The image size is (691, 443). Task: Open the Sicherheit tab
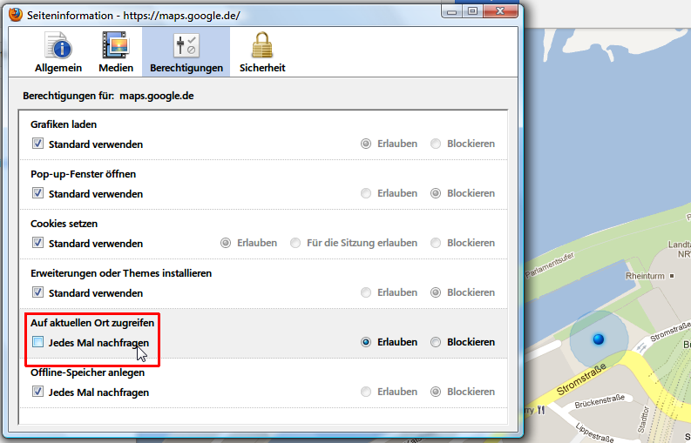click(x=262, y=52)
